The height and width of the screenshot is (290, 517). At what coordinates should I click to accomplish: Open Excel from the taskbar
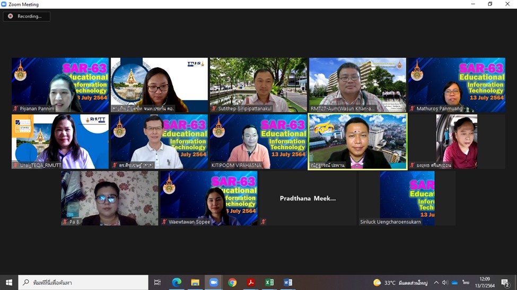[269, 283]
